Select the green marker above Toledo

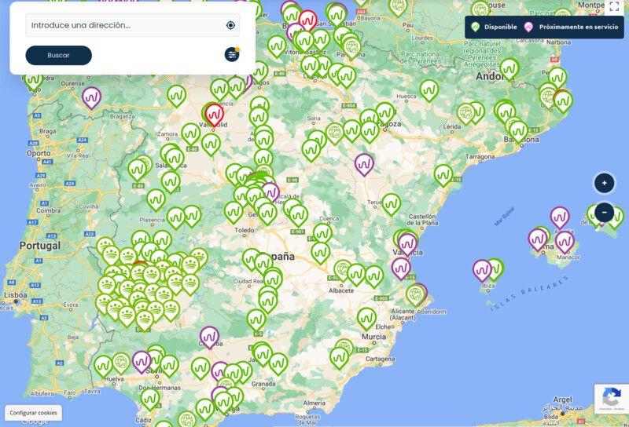point(234,212)
